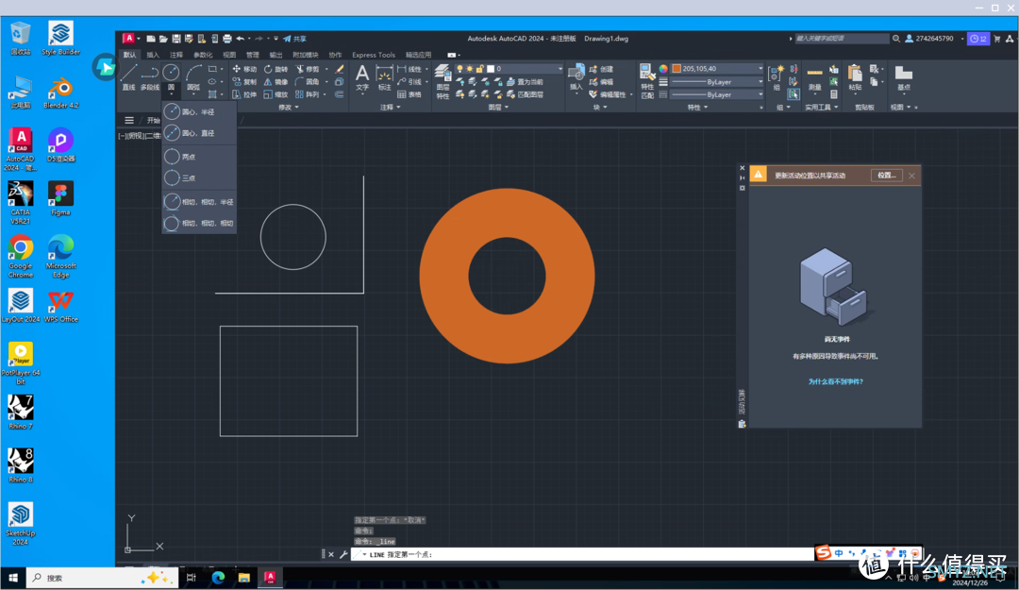The image size is (1019, 590).
Task: Toggle the Sogou 中 language mode indicator
Action: 839,553
